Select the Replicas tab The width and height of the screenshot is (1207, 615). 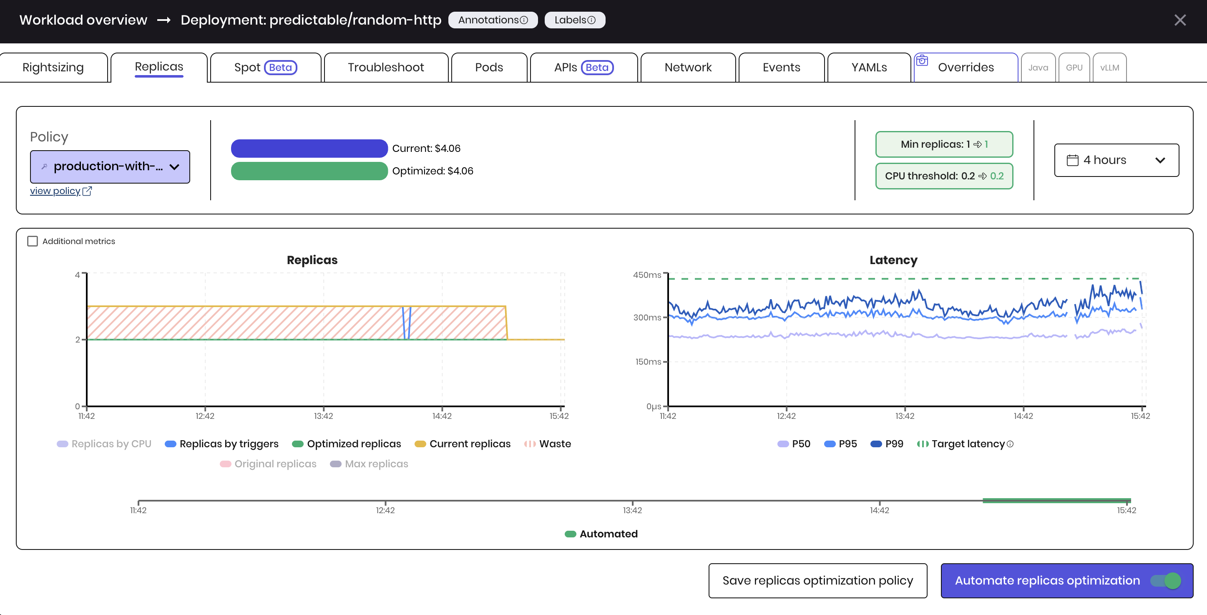coord(159,67)
